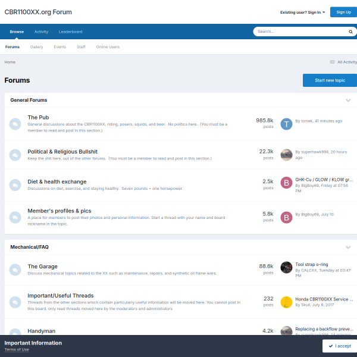357x357 pixels.
Task: Click Member's profiles & pics bubble icon
Action: coord(15,217)
